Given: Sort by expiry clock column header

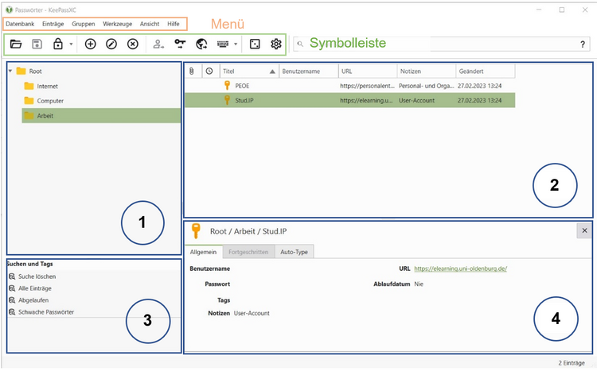Looking at the screenshot, I should click(209, 71).
